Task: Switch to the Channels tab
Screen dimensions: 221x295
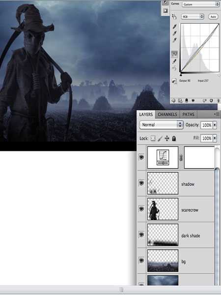Action: [167, 115]
